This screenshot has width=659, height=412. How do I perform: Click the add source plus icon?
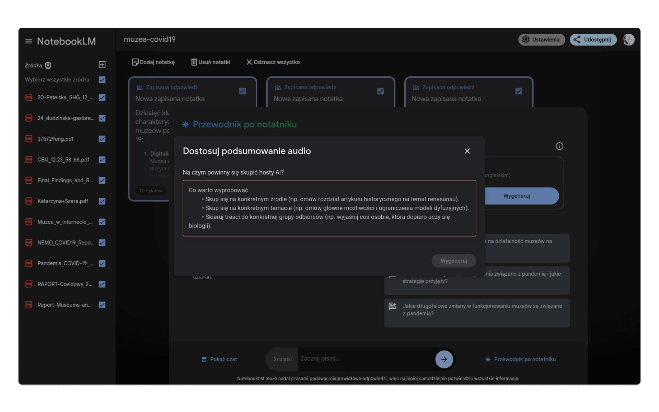102,65
